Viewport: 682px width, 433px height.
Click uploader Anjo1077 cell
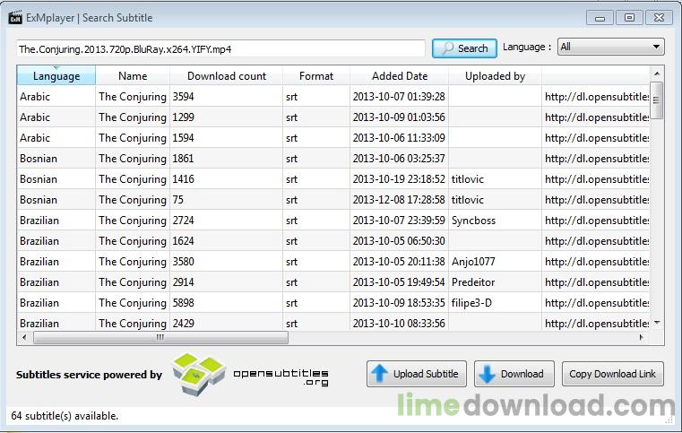[x=495, y=262]
